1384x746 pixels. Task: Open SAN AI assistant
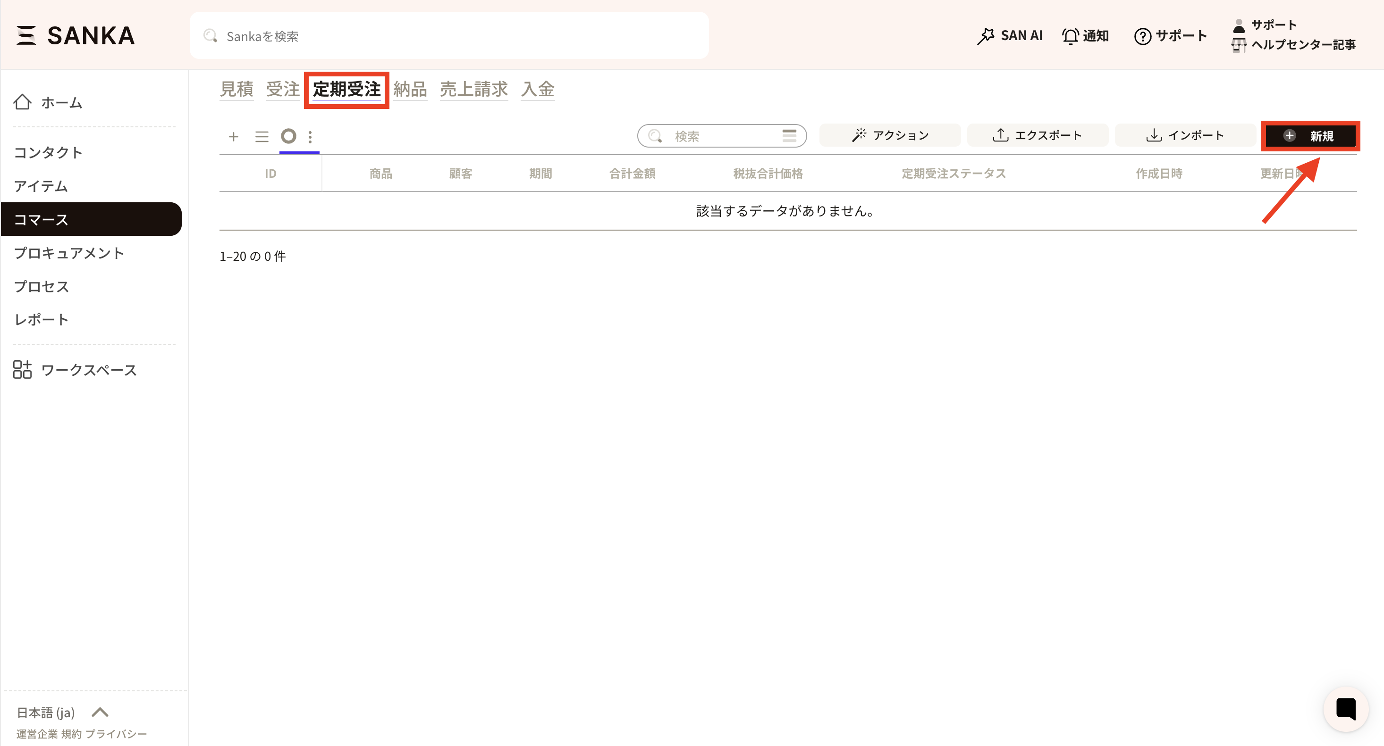(1010, 35)
